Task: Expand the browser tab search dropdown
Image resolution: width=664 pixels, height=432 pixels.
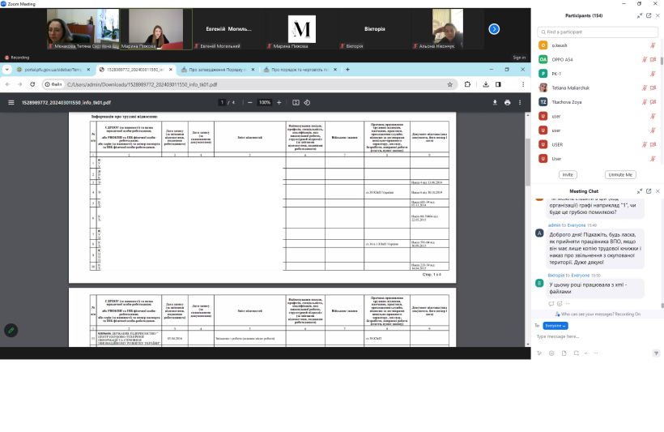Action: point(7,70)
